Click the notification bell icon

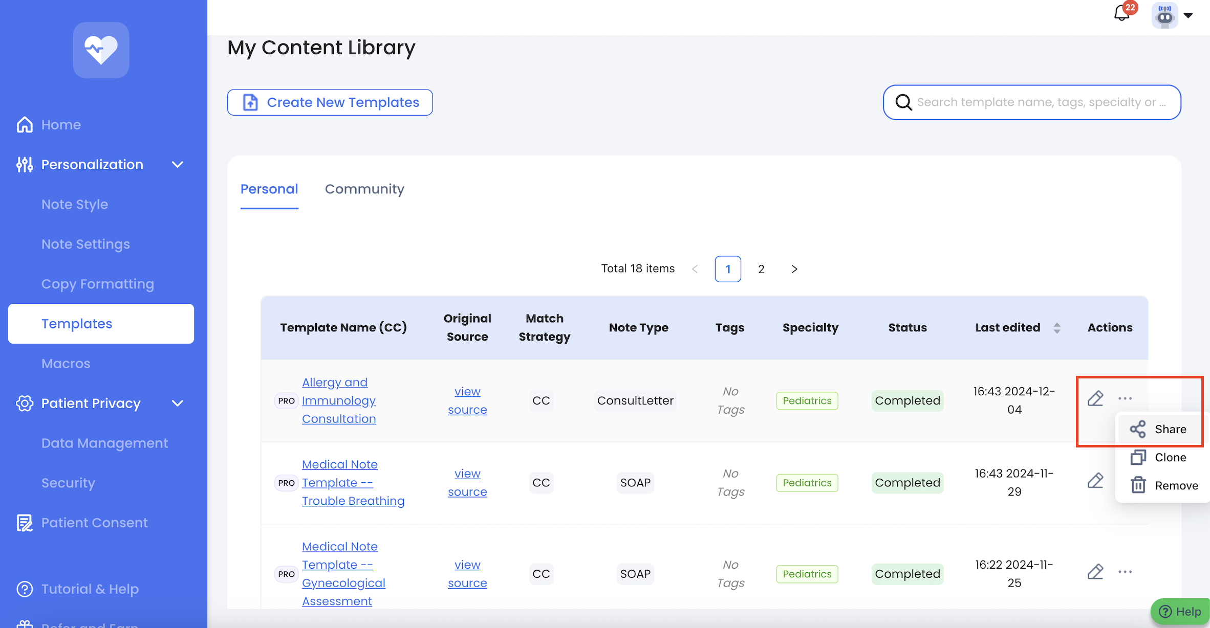coord(1121,13)
